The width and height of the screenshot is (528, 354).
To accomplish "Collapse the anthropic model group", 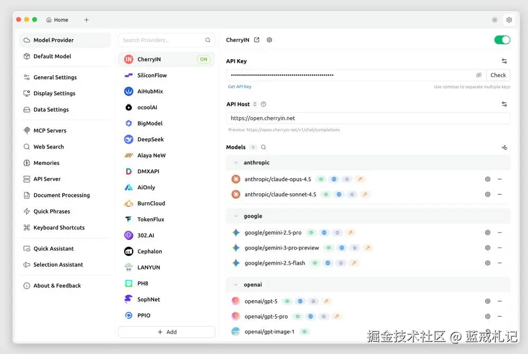I will click(235, 163).
